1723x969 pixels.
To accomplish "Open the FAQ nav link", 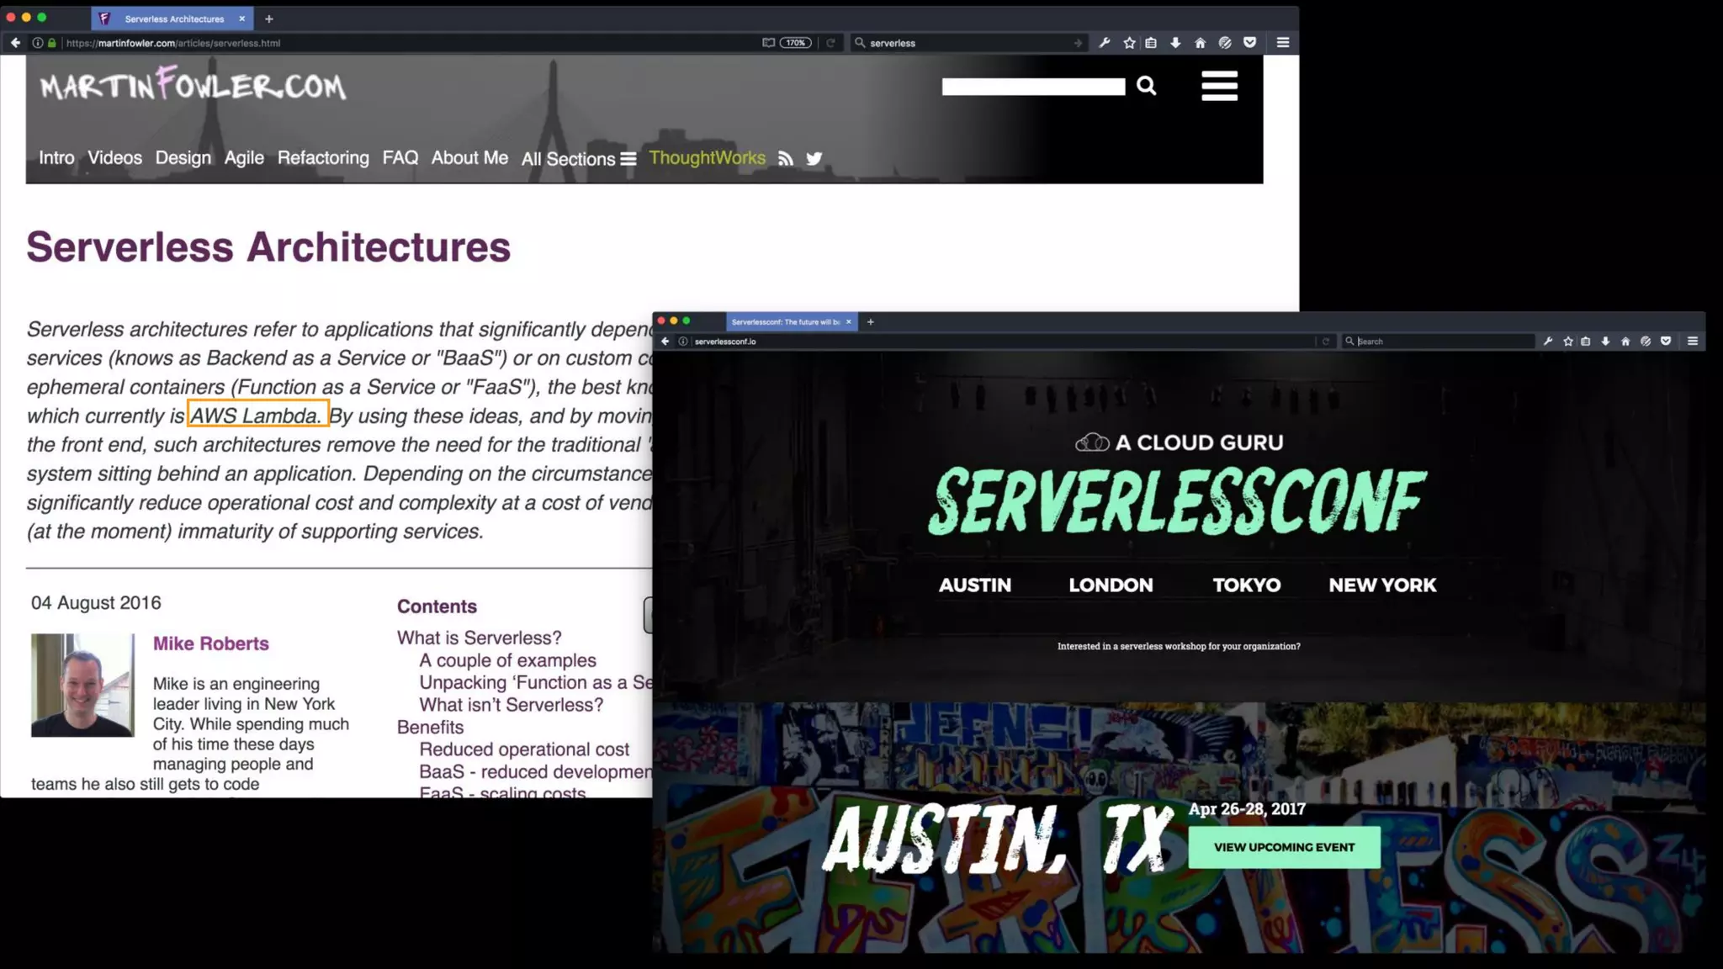I will [400, 158].
